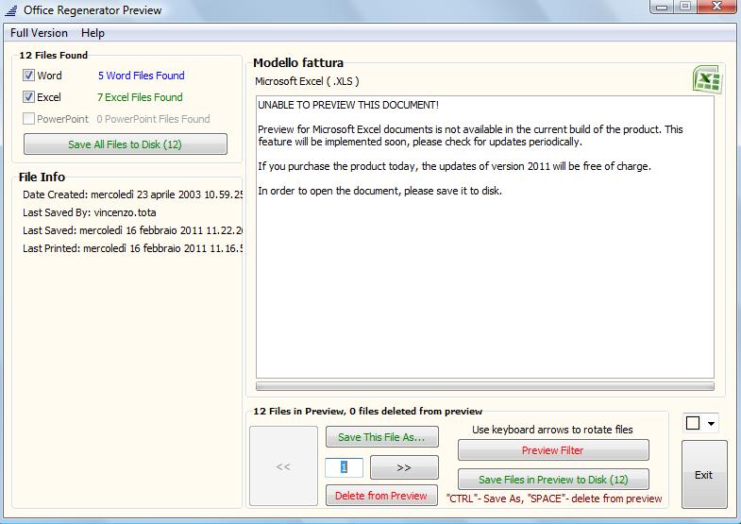Click Save This File As... button
The image size is (741, 524).
pos(382,437)
